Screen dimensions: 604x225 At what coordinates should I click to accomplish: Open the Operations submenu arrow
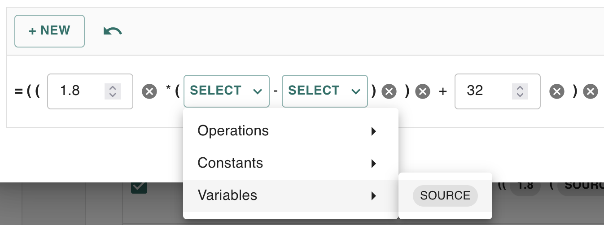[x=373, y=131]
